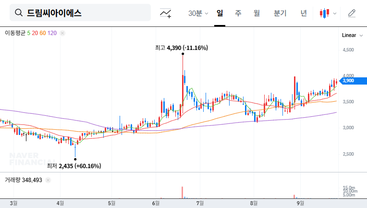Switch to the 분기 quarterly tab
This screenshot has height=208, width=367.
[280, 13]
